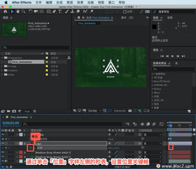The width and height of the screenshot is (196, 169).
Task: Expand the Solids folder
Action: (x=2, y=75)
